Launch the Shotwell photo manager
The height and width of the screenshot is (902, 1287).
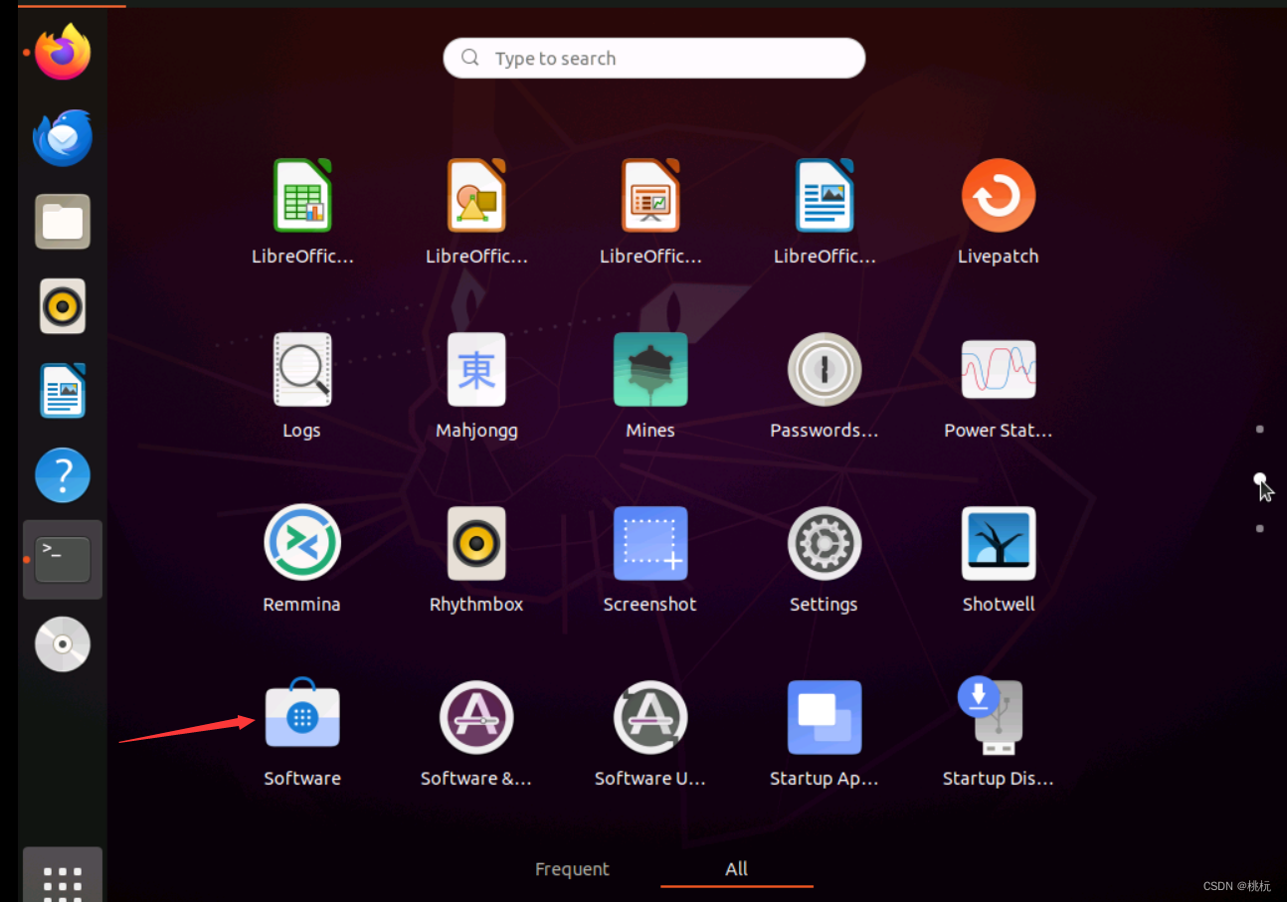(x=998, y=543)
